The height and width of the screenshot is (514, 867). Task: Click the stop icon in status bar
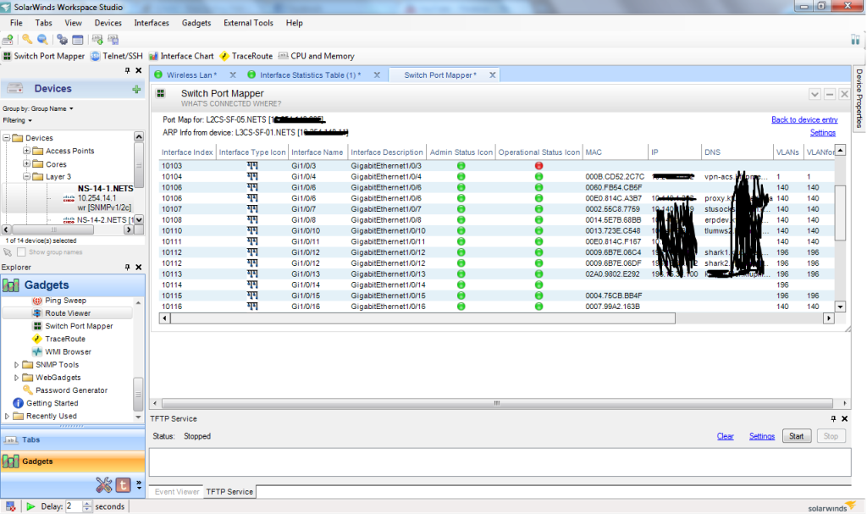point(10,506)
